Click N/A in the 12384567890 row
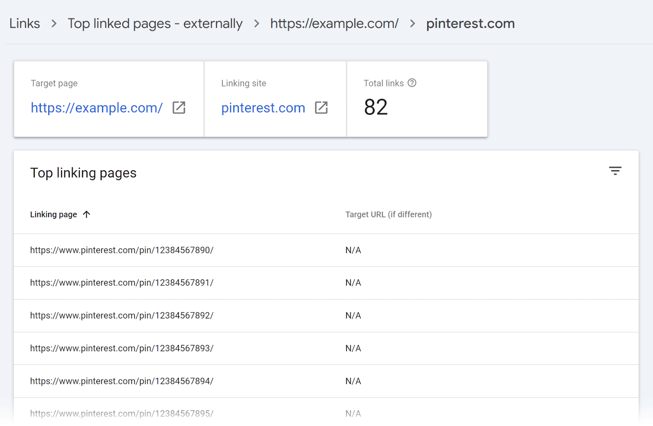The height and width of the screenshot is (426, 653). coord(353,250)
